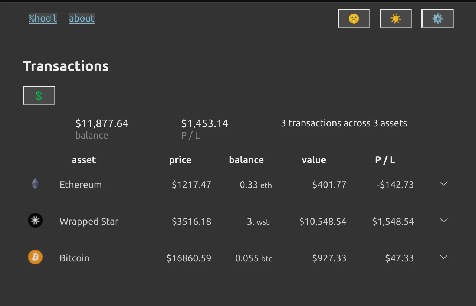Click the Wrapped Star coin icon
Image resolution: width=476 pixels, height=306 pixels.
point(35,221)
